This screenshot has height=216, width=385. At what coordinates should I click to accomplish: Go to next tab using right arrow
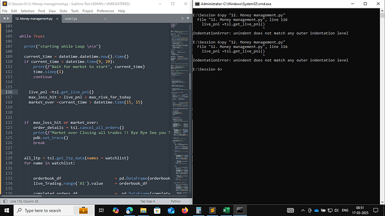(x=8, y=18)
